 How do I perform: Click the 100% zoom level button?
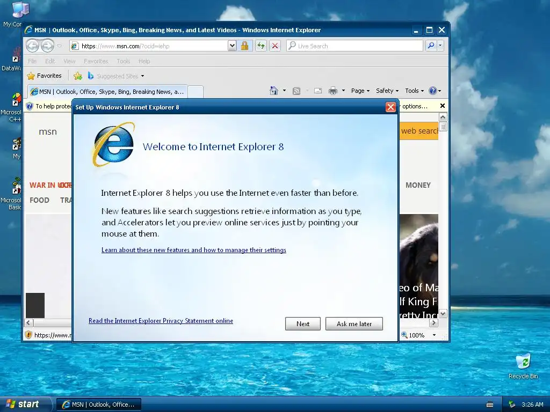click(413, 335)
